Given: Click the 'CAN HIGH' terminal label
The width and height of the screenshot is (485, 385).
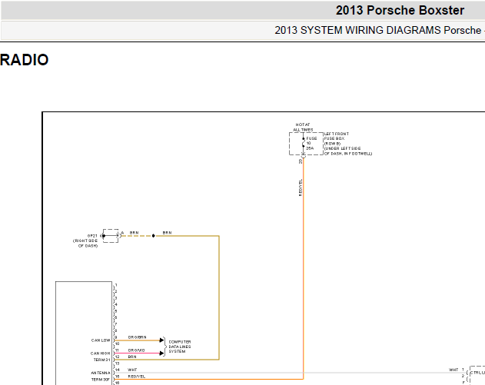Looking at the screenshot, I should click(x=100, y=353).
